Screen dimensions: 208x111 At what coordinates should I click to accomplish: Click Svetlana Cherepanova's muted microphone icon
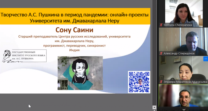point(161,25)
